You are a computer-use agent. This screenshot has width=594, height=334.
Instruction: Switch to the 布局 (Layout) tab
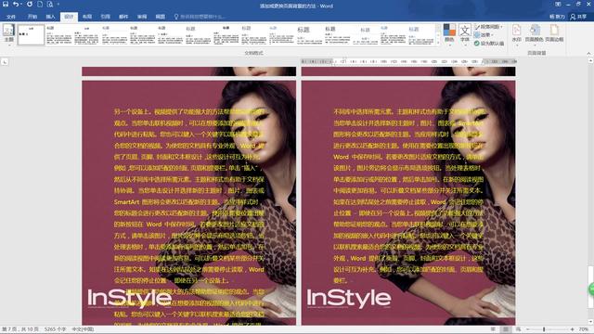point(87,17)
